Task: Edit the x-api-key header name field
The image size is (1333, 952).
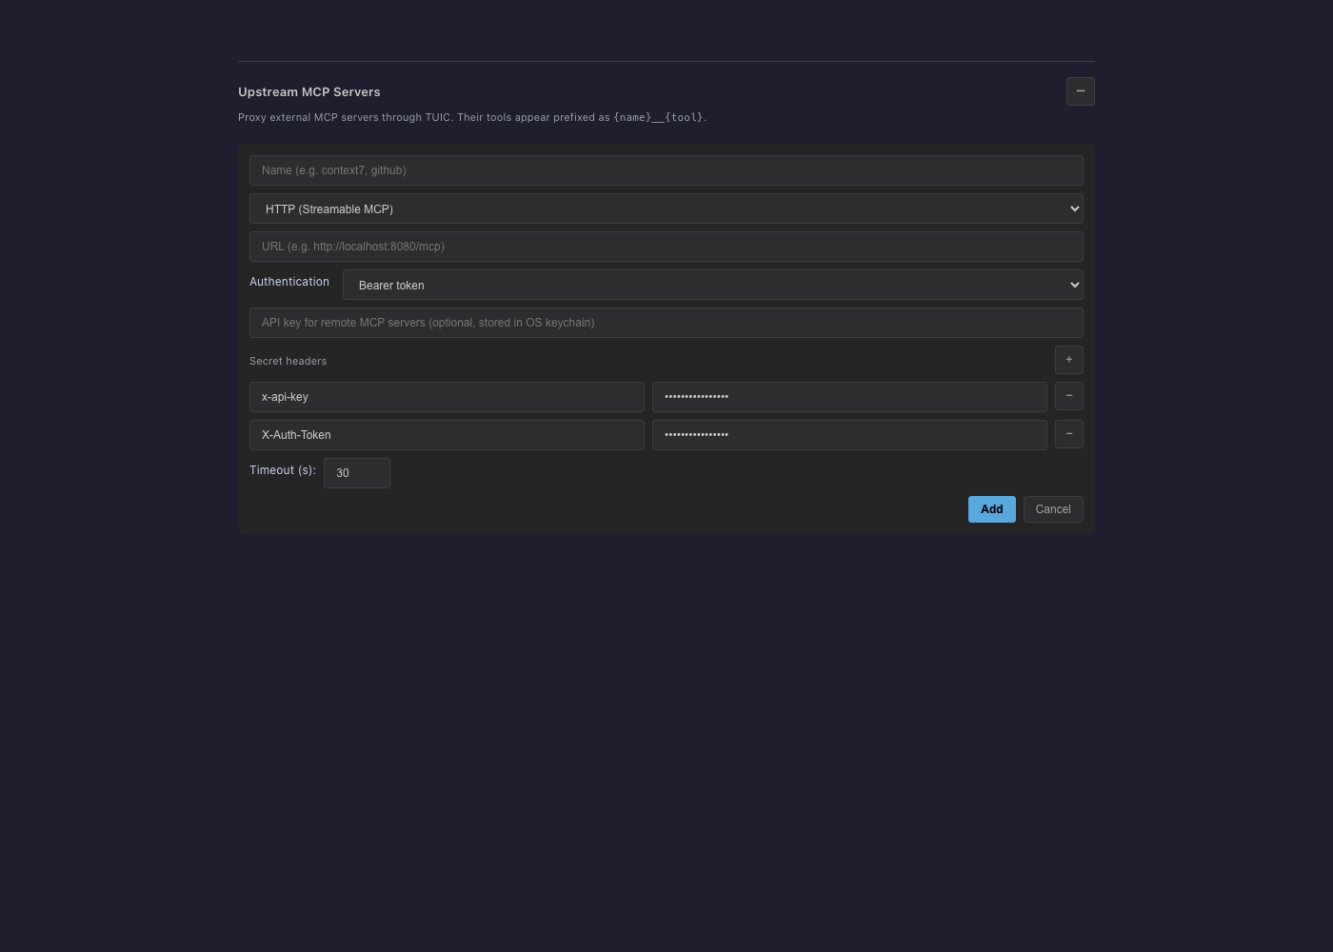Action: (x=447, y=397)
